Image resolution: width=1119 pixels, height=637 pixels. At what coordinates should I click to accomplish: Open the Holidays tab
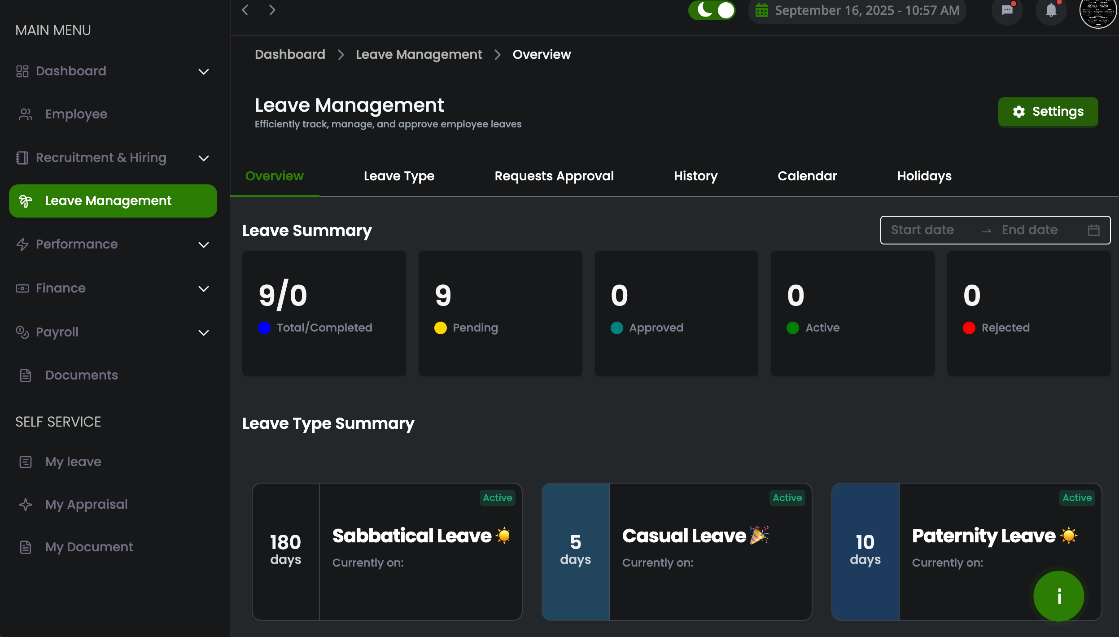pyautogui.click(x=925, y=176)
